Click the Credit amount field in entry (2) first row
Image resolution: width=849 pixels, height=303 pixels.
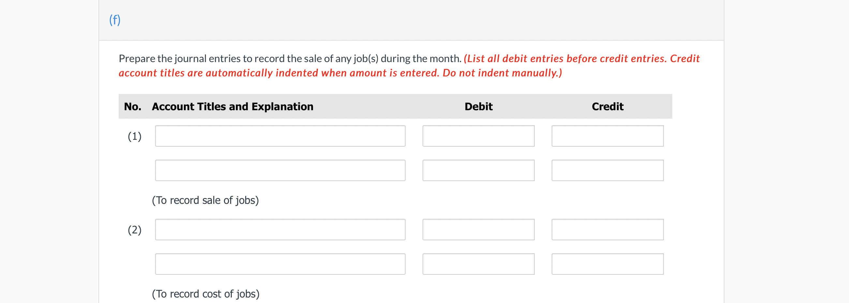pos(607,230)
